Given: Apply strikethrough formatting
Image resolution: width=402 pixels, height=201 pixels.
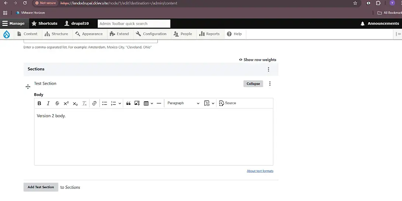Looking at the screenshot, I should pyautogui.click(x=57, y=103).
